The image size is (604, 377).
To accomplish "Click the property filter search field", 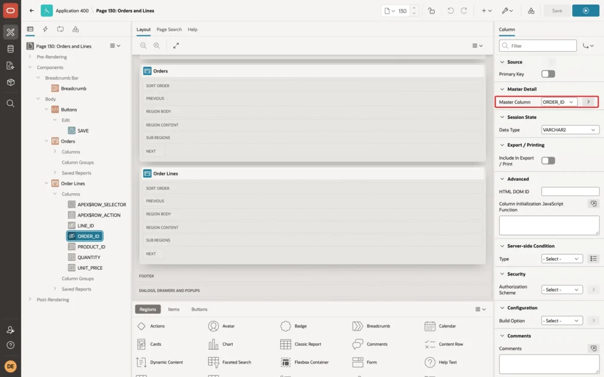I will click(x=538, y=46).
